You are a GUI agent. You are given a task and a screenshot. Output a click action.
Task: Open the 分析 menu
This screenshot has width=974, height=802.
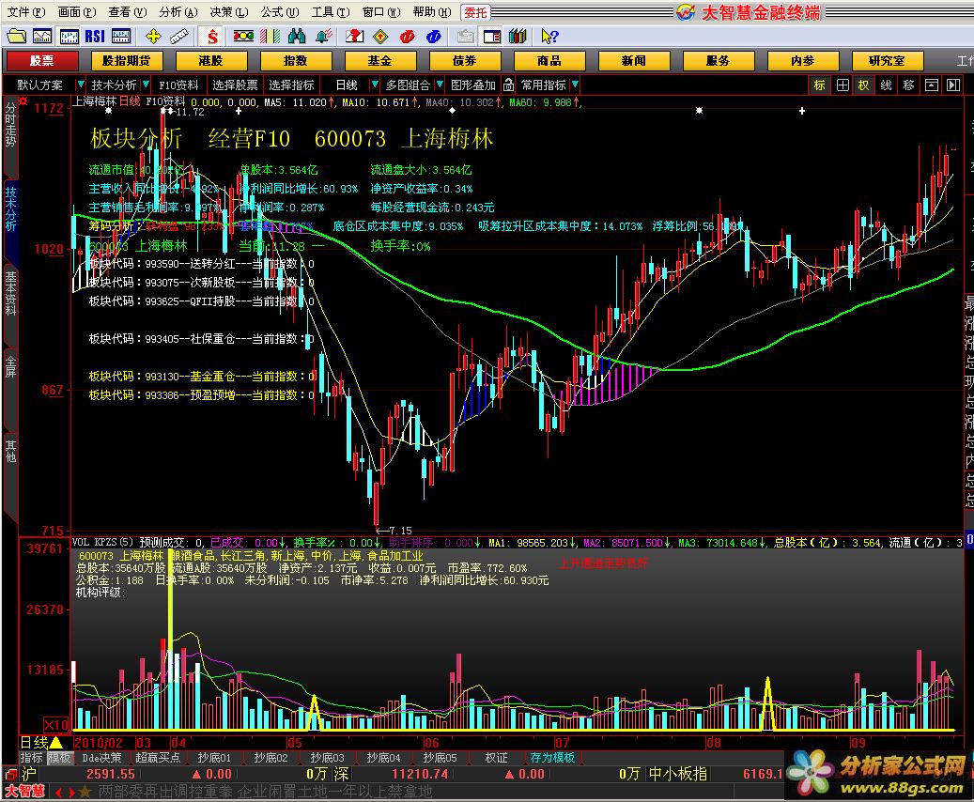point(178,12)
